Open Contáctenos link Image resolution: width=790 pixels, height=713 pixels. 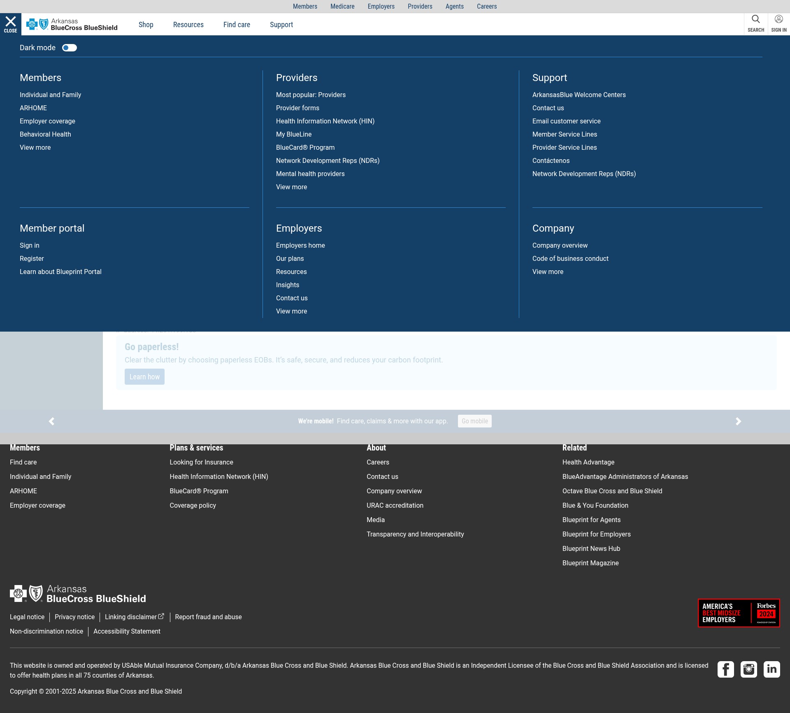551,161
